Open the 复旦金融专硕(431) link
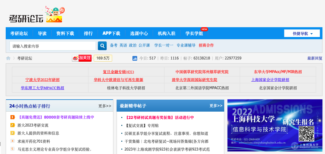 coord(118,72)
